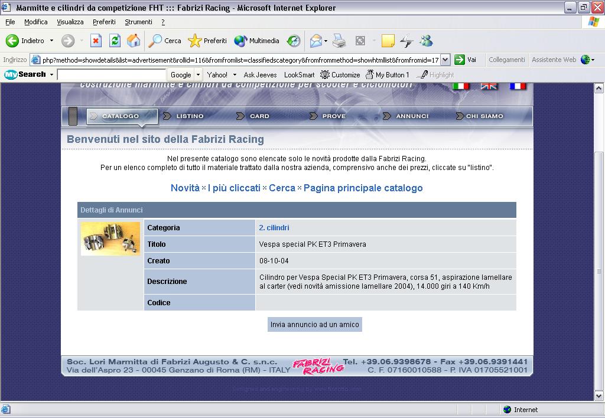The height and width of the screenshot is (418, 605).
Task: Click the yellow note toolbar icon
Action: [388, 41]
